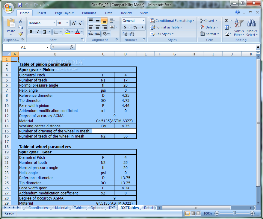The image size is (263, 219).
Task: Open Format as Table gallery
Action: (166, 27)
